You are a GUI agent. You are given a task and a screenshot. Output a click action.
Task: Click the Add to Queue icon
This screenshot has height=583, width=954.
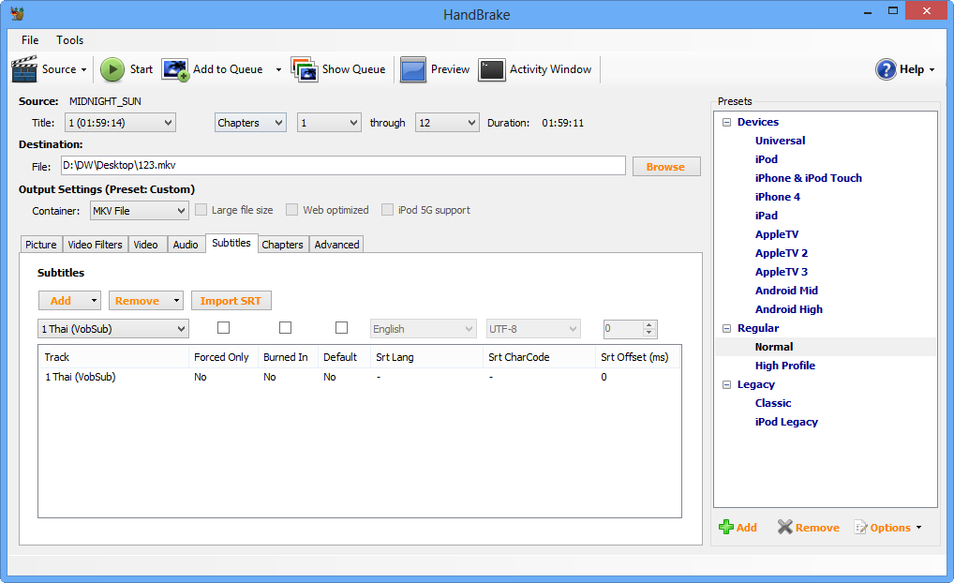[175, 69]
